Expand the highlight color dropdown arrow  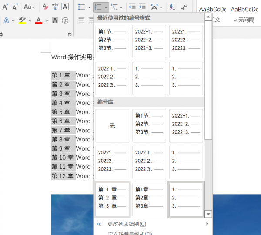click(x=30, y=21)
